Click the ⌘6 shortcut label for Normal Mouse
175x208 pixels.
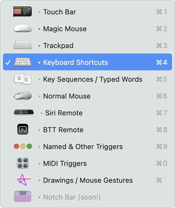point(162,96)
